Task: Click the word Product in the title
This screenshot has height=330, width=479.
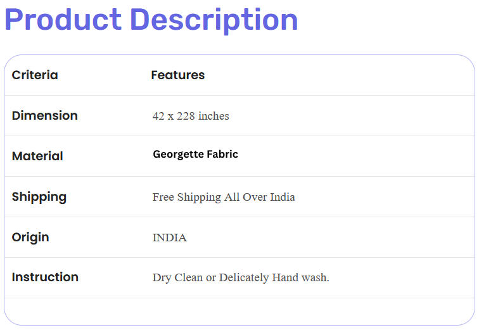Action: [63, 20]
